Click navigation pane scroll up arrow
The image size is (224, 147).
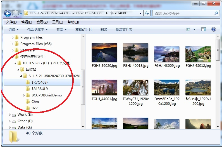[83, 37]
